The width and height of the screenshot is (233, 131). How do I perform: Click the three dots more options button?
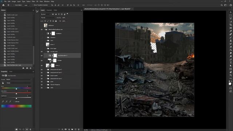[x=83, y=5]
